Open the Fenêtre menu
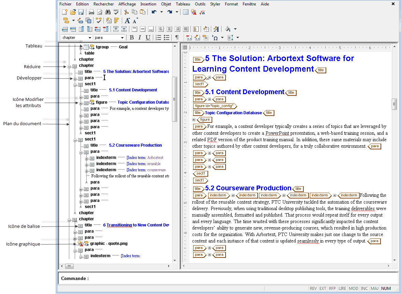 249,4
